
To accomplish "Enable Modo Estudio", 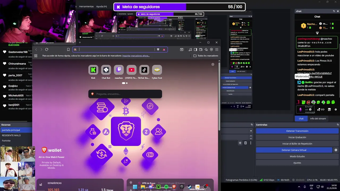I will coord(297,156).
